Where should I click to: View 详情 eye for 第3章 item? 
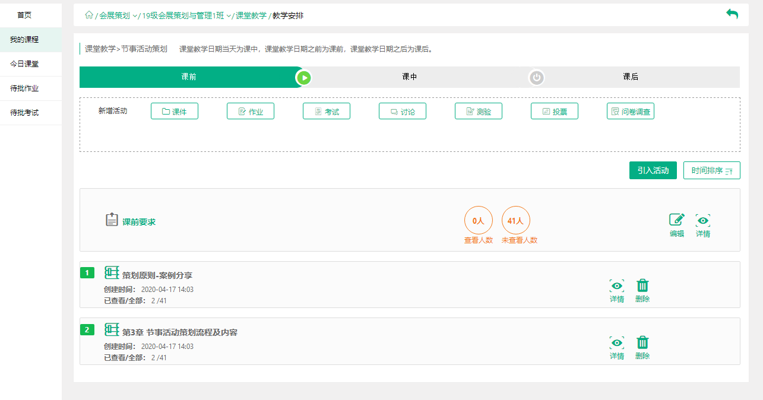click(617, 342)
